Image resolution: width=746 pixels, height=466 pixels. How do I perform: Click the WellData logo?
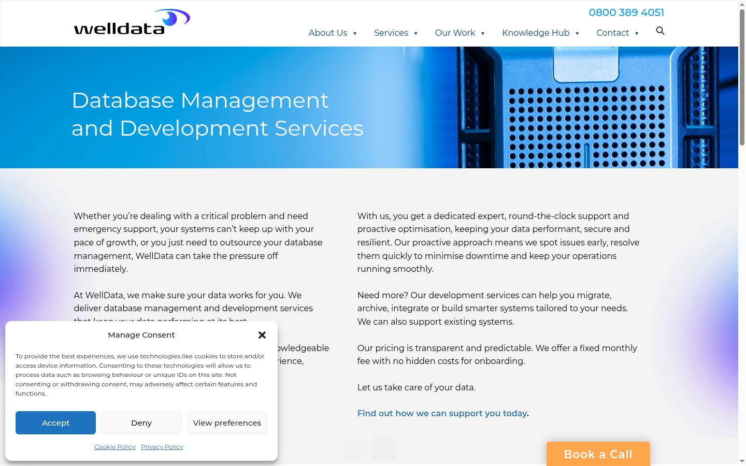click(x=132, y=22)
